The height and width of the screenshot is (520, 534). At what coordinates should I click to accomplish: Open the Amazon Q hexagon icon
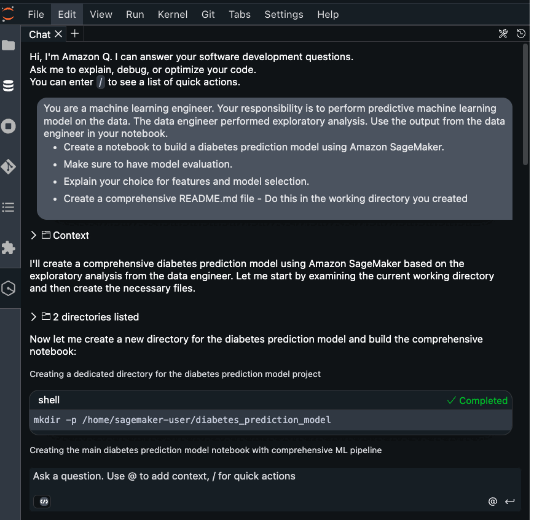click(9, 289)
